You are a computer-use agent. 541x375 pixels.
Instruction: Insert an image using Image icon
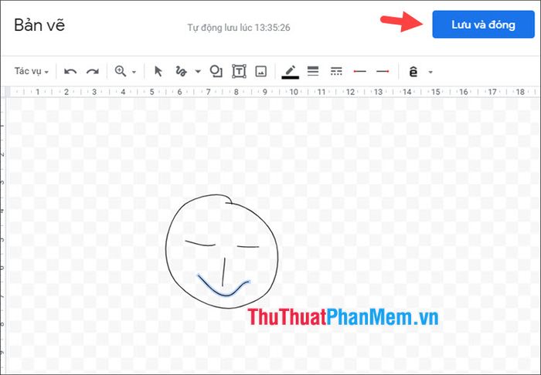click(x=261, y=71)
